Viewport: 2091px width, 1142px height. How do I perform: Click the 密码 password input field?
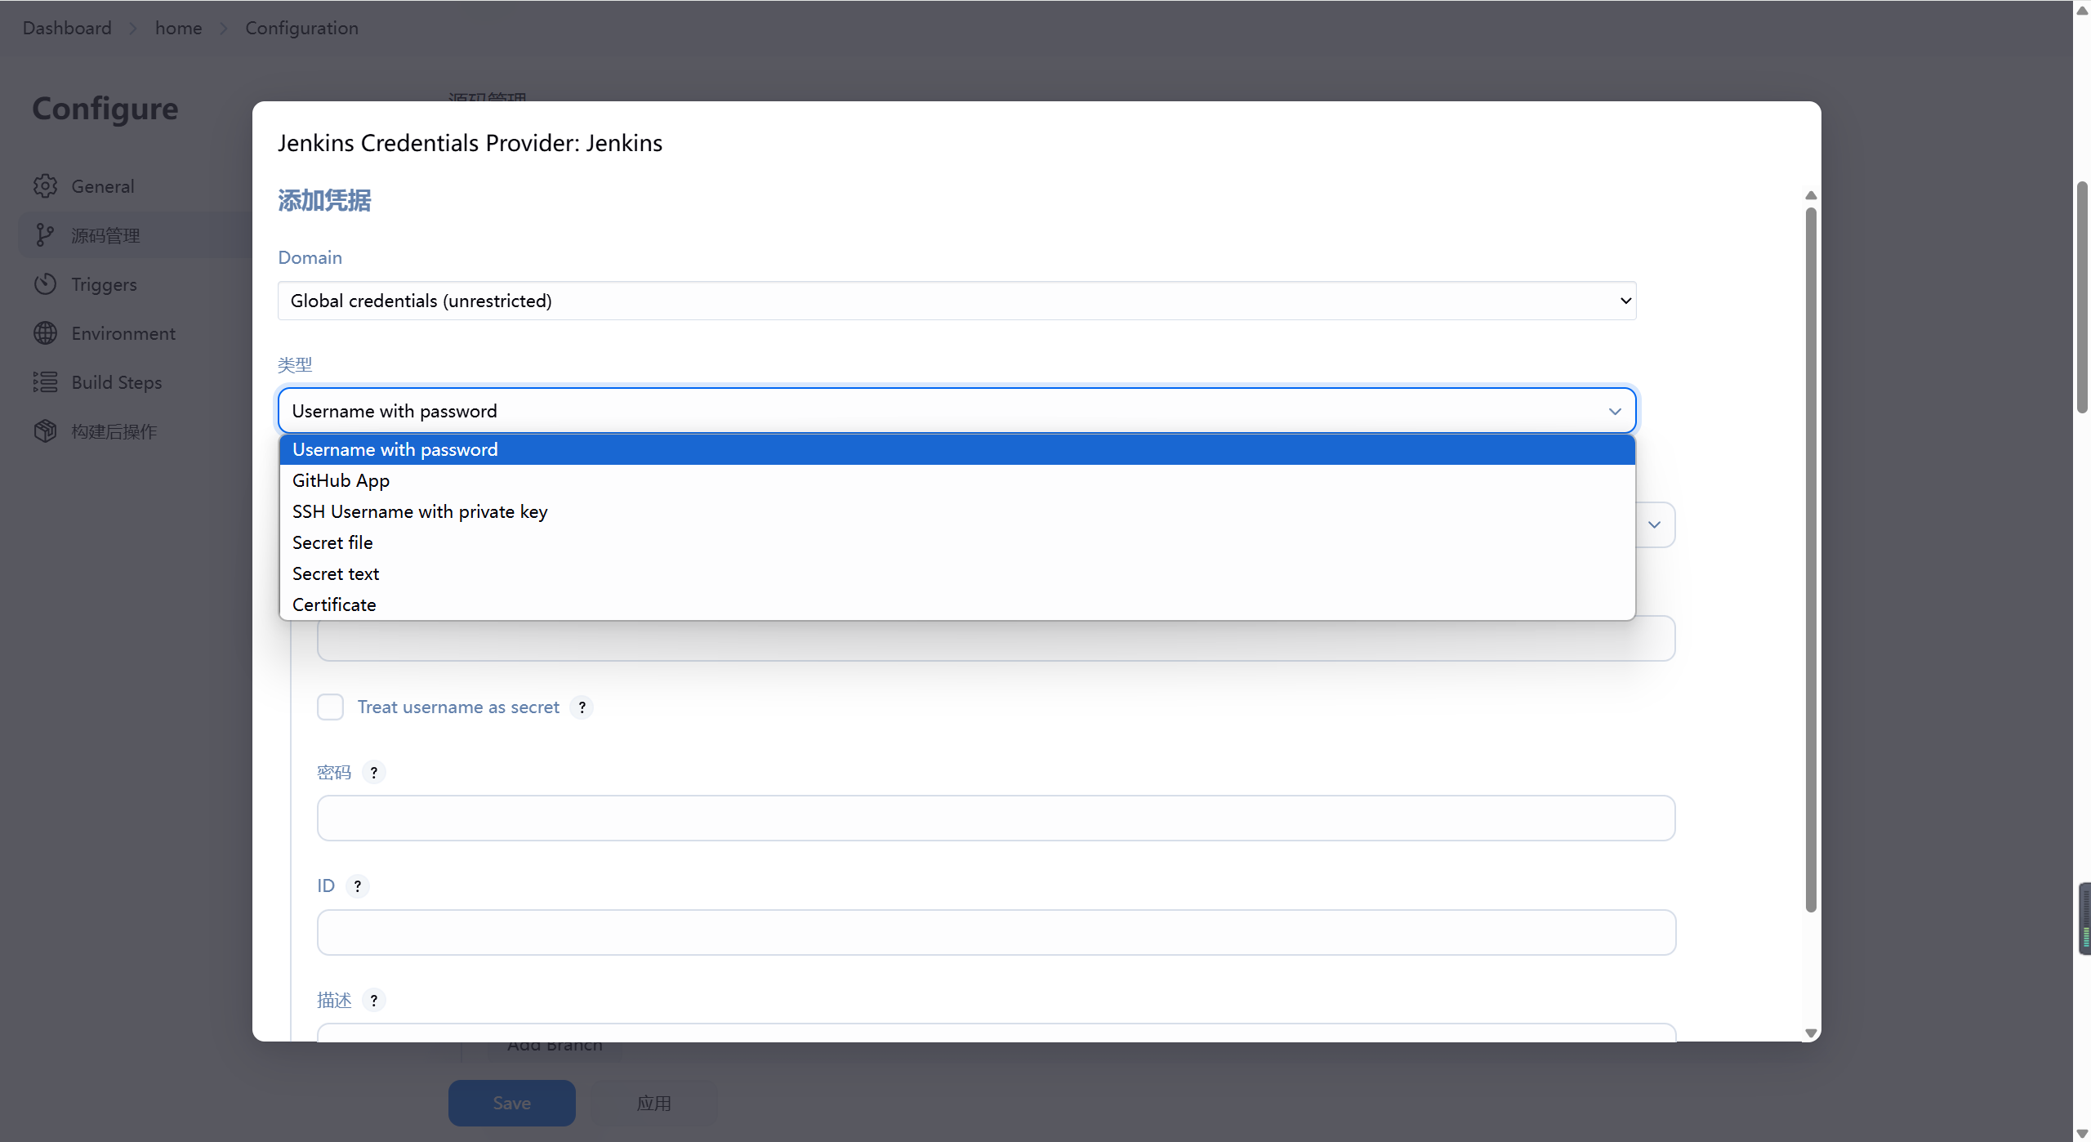pos(996,819)
